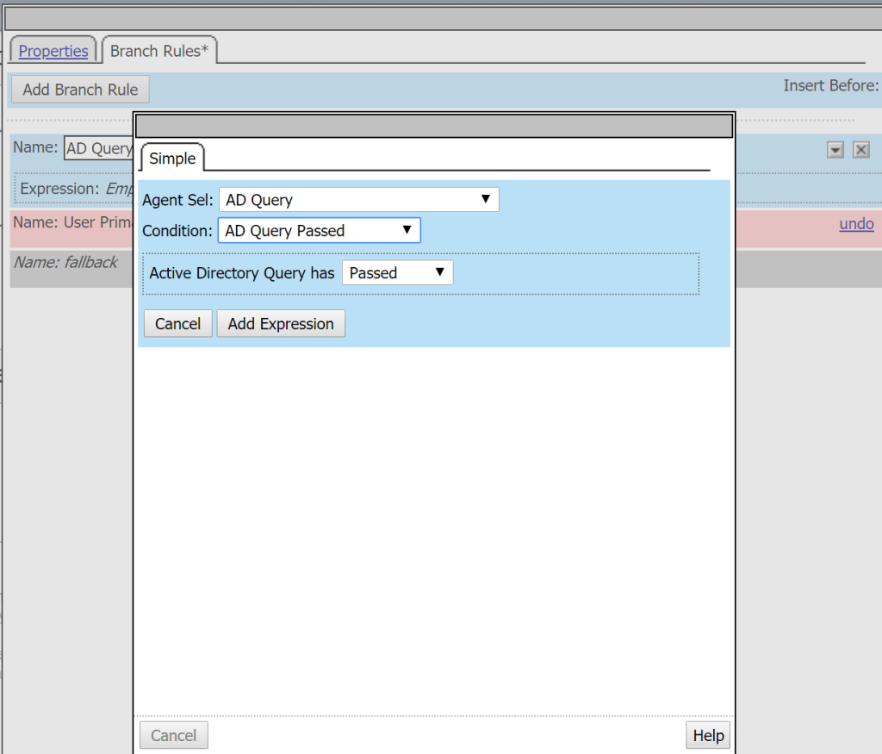Open the Agent Sel dropdown
This screenshot has height=754, width=882.
click(x=358, y=200)
